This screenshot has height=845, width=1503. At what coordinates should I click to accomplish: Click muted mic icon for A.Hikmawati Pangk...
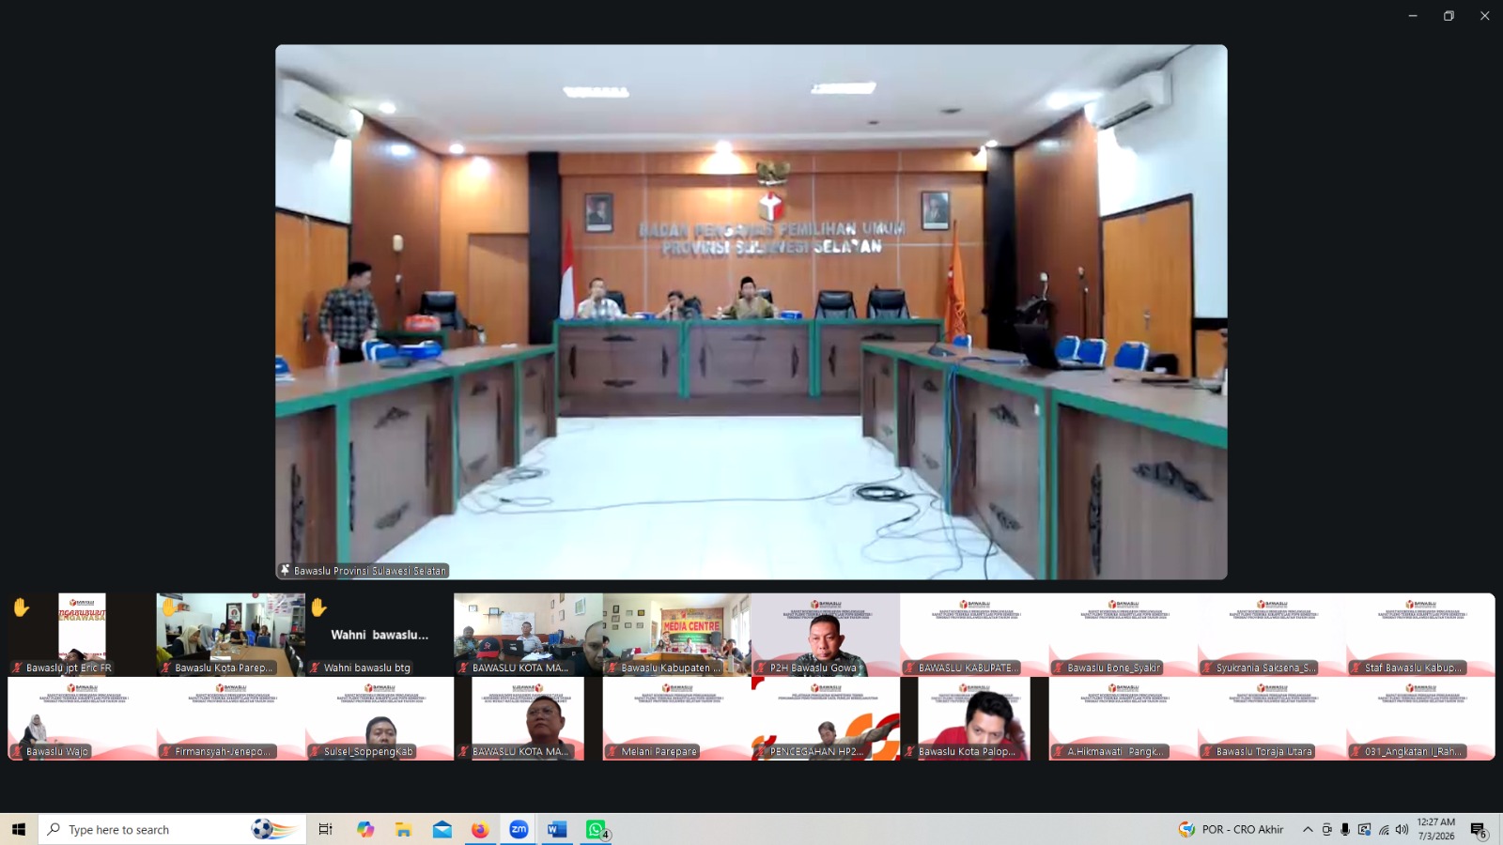click(1058, 752)
